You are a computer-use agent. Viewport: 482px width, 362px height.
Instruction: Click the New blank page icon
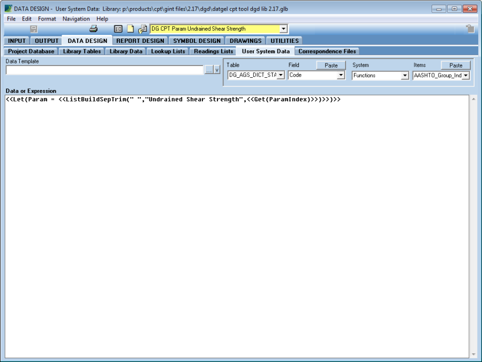tap(130, 29)
